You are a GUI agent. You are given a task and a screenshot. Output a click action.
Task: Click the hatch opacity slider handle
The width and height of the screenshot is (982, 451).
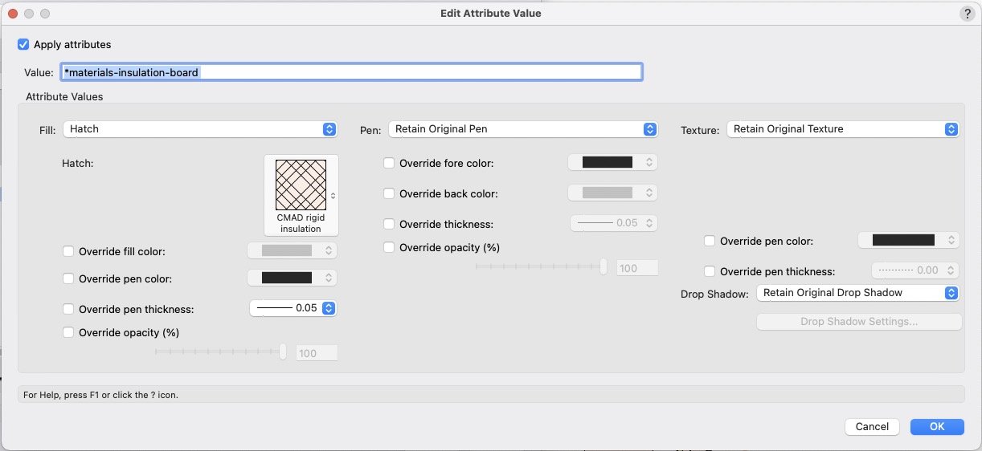tap(283, 351)
